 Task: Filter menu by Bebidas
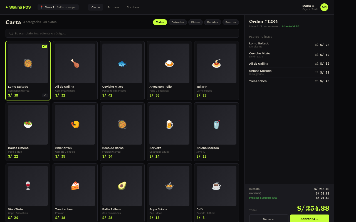click(212, 22)
